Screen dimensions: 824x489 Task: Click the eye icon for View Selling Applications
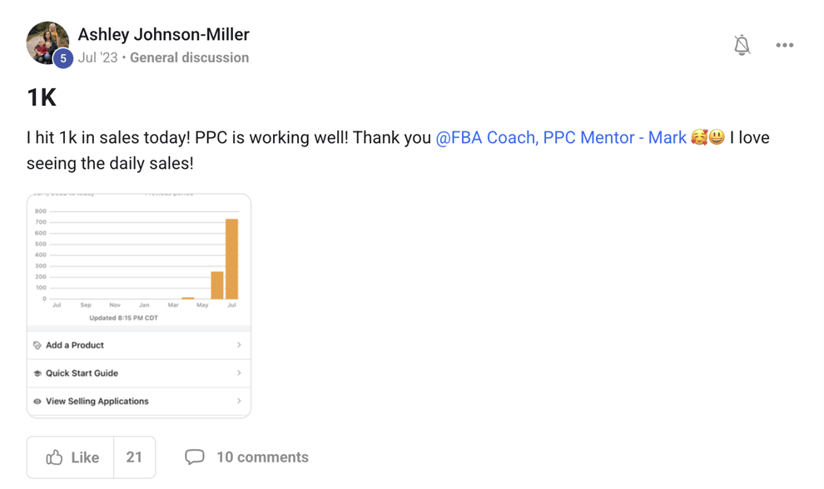[x=37, y=402]
